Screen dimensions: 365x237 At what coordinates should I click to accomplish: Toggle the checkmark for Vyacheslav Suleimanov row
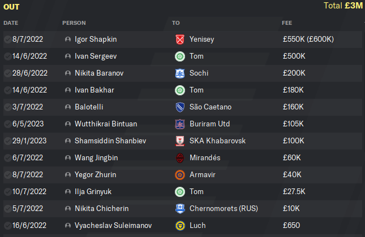click(x=8, y=226)
